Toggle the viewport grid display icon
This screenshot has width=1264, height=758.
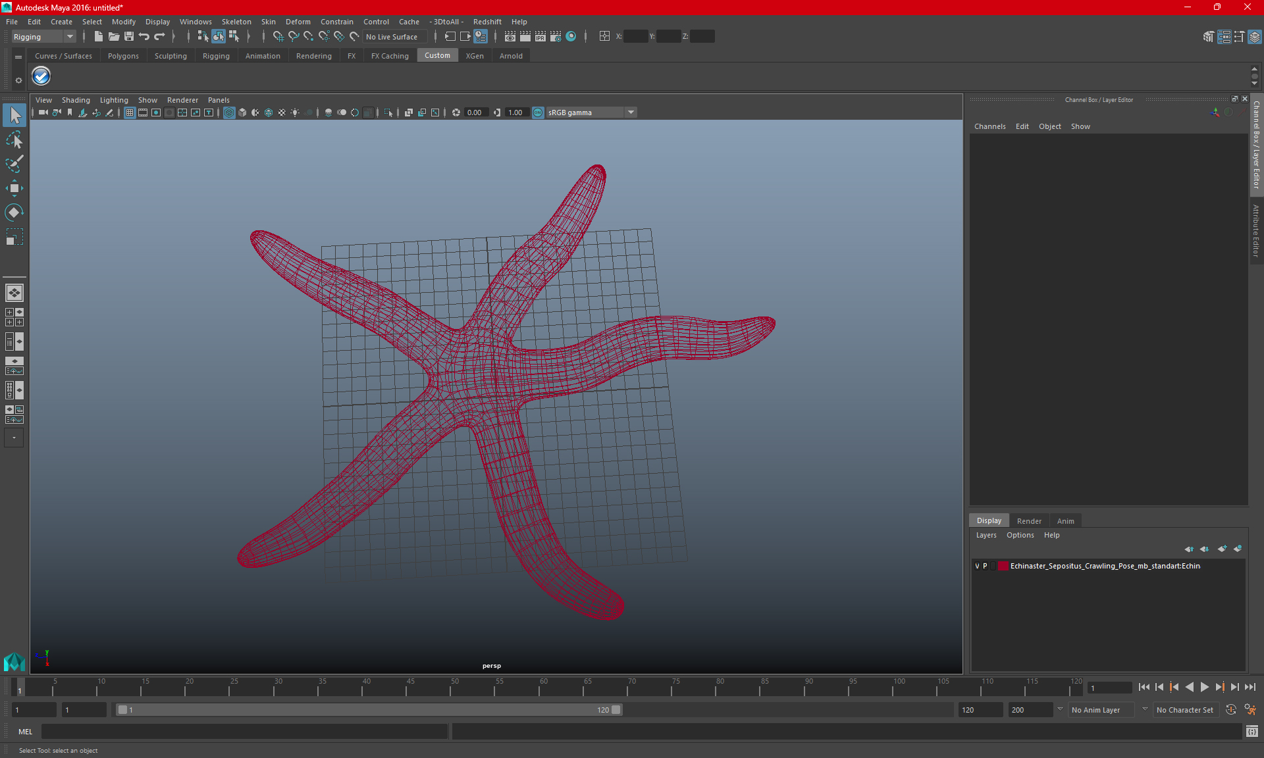point(130,113)
